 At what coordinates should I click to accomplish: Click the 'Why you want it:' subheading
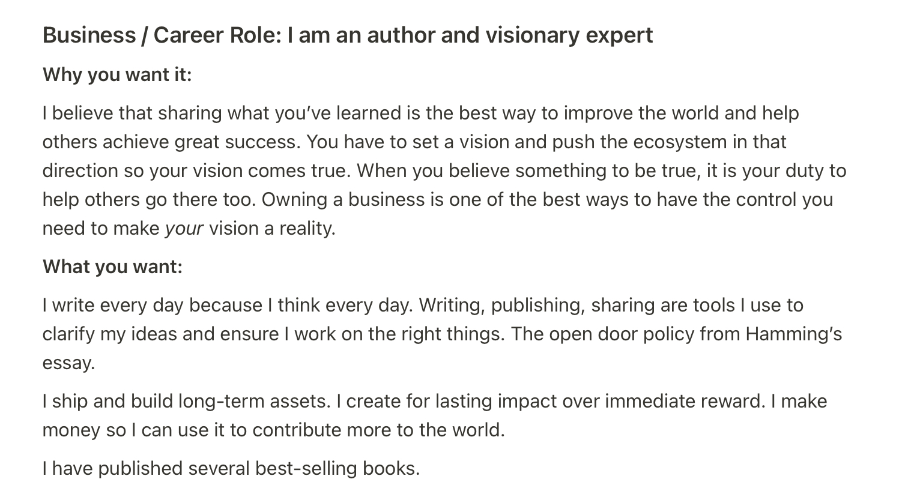pyautogui.click(x=117, y=75)
